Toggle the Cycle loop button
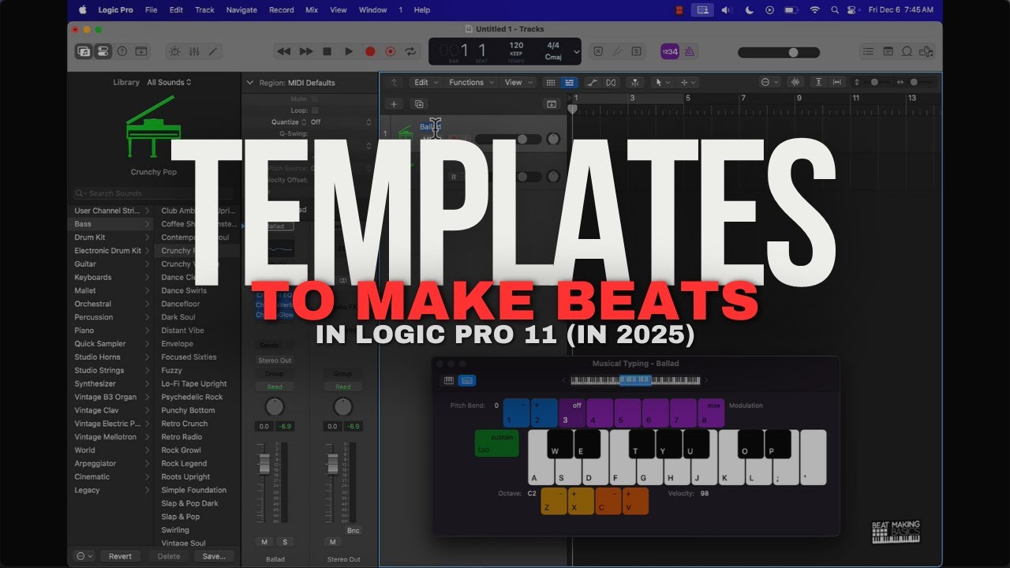Viewport: 1010px width, 568px height. 410,51
